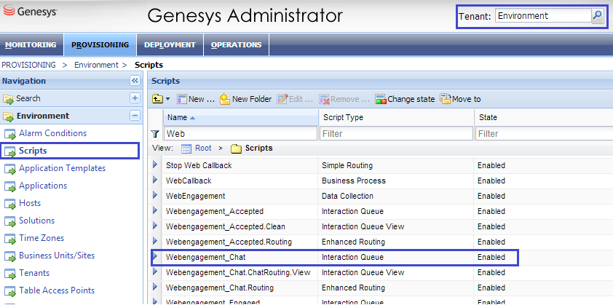Click the Applications navigation icon
The image size is (613, 305).
click(x=9, y=186)
